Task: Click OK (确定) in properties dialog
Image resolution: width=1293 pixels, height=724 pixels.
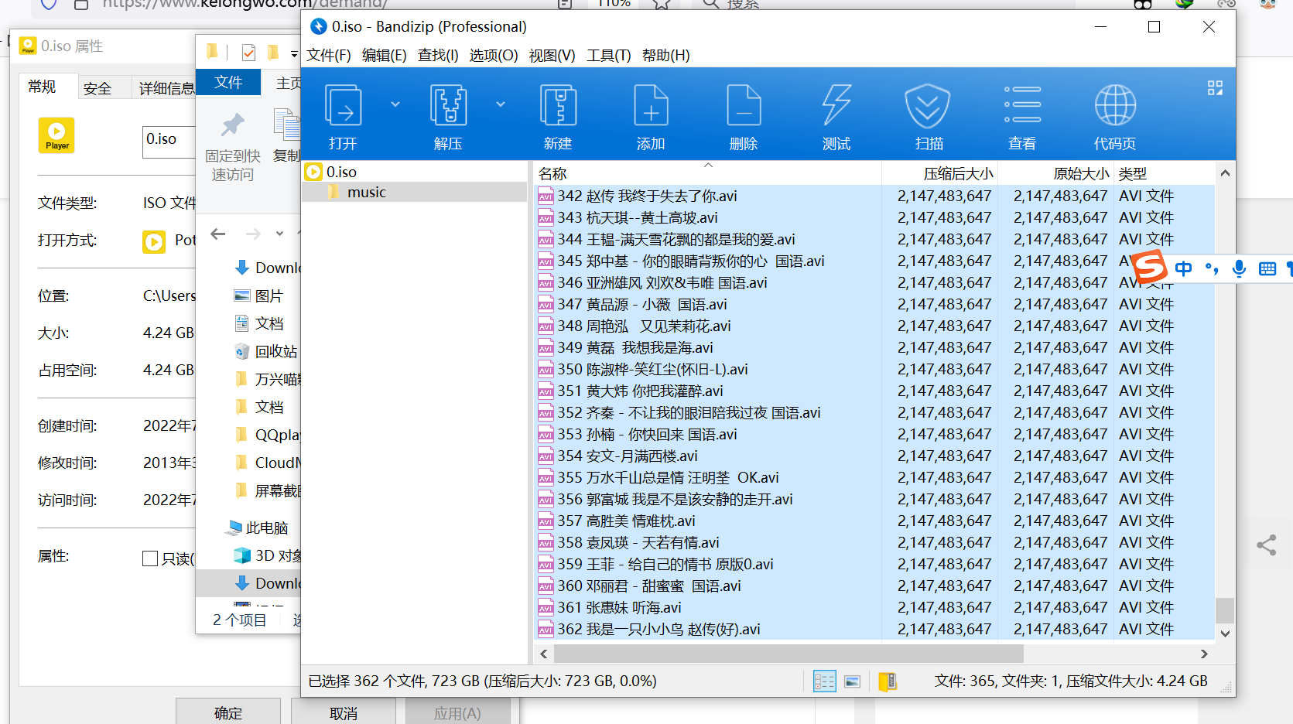Action: (228, 712)
